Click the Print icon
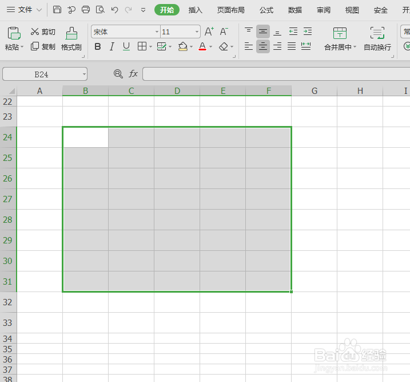This screenshot has height=382, width=410. tap(86, 10)
